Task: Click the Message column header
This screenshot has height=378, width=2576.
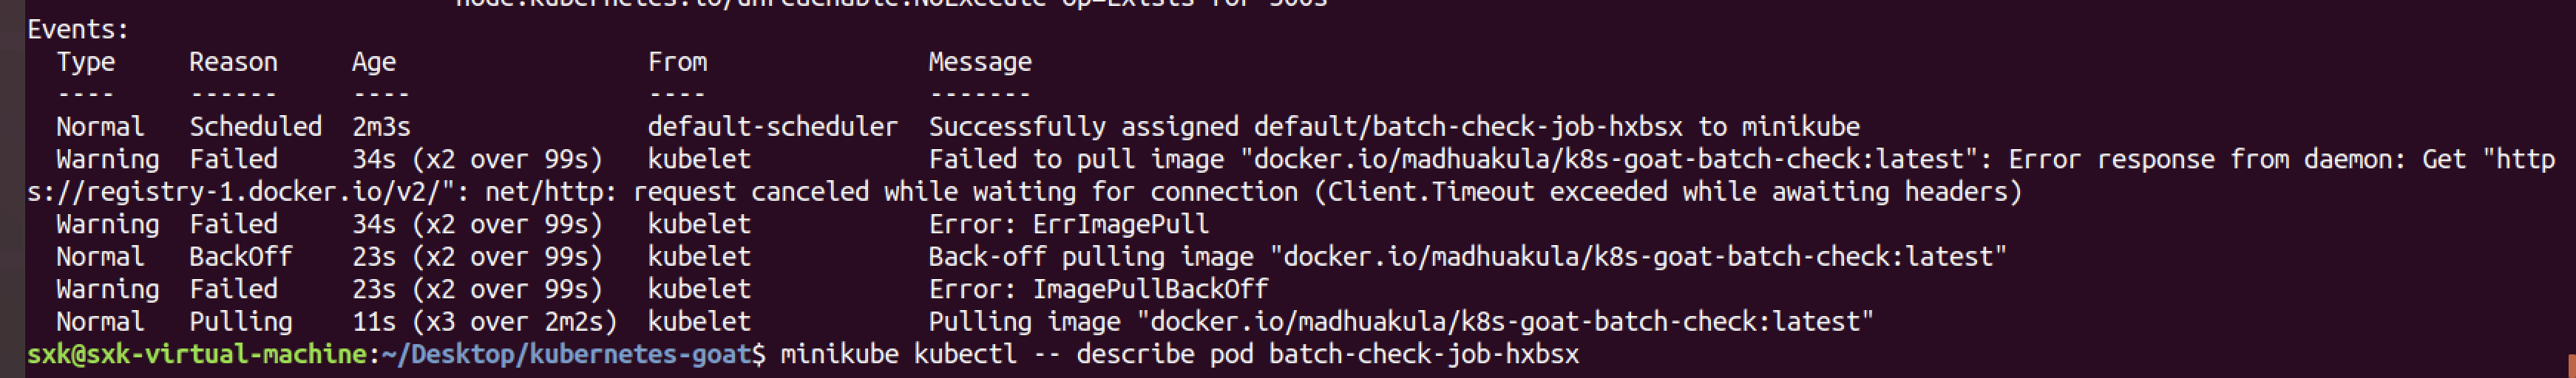Action: click(x=979, y=62)
